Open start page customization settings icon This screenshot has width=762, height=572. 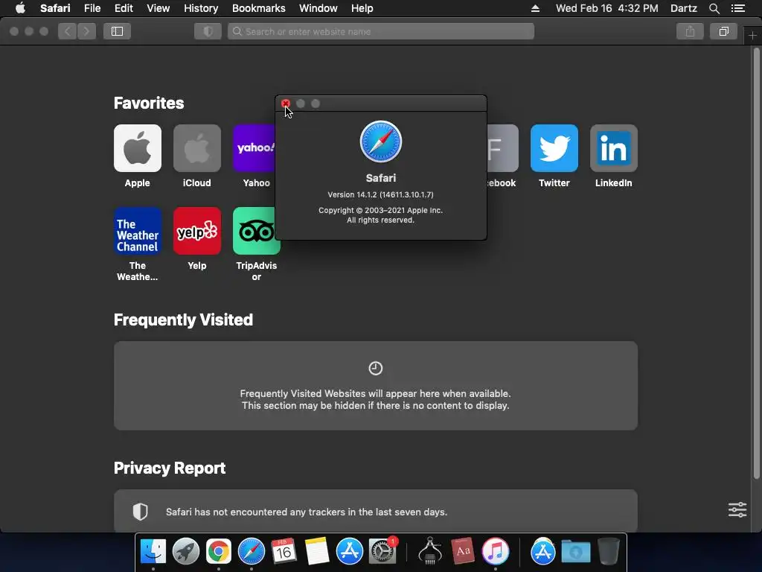tap(737, 509)
